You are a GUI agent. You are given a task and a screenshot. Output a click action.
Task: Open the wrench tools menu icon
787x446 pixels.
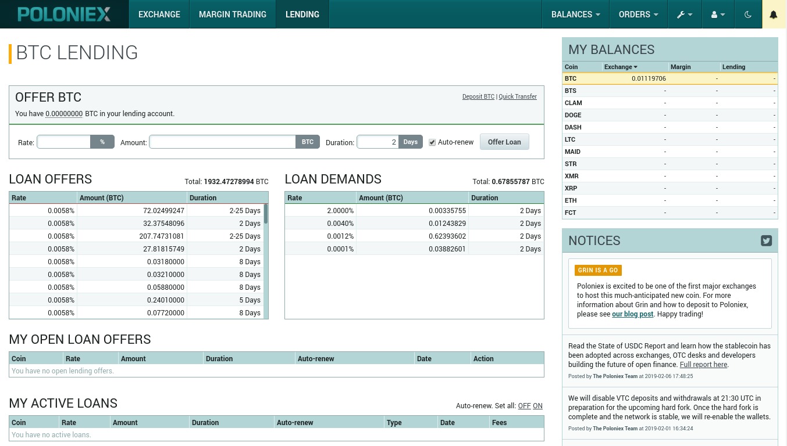[x=684, y=14]
